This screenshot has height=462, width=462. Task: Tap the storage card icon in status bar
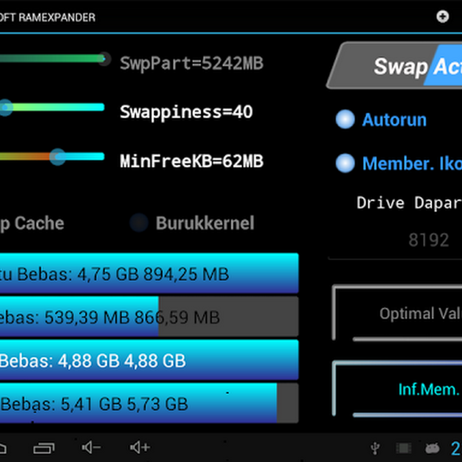click(x=403, y=449)
